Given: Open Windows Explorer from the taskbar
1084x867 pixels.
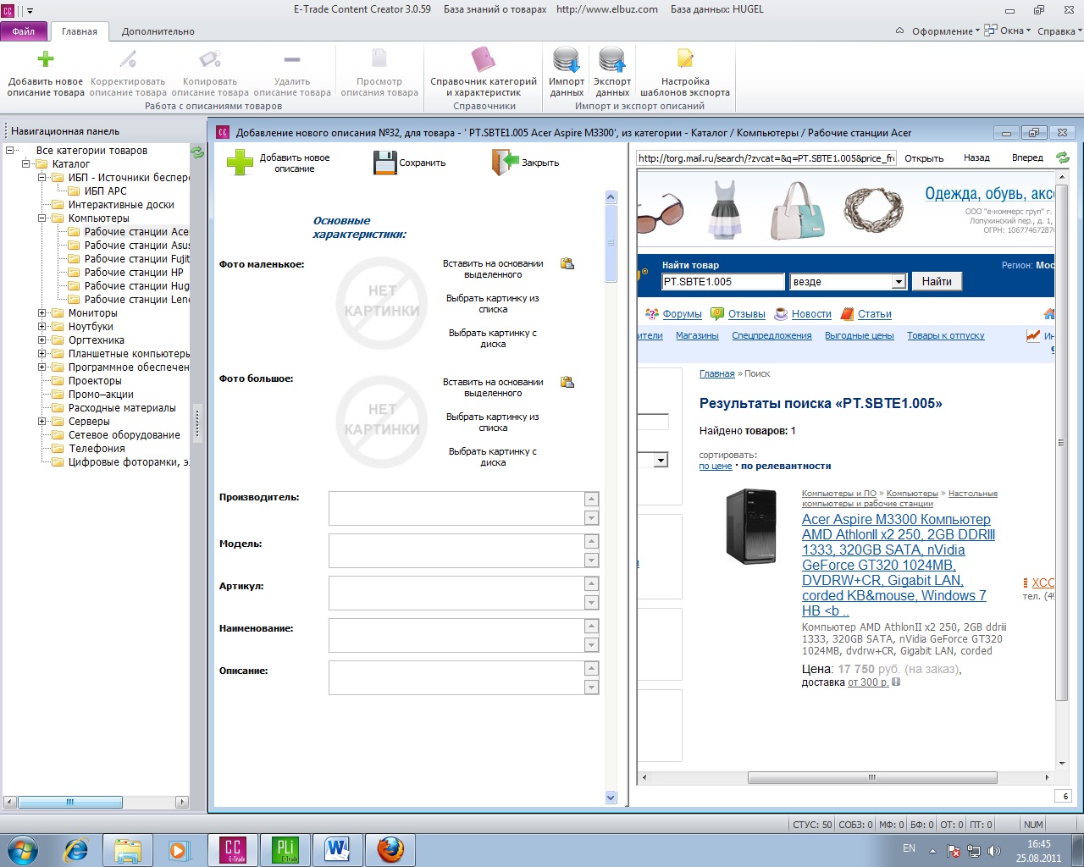Looking at the screenshot, I should pos(128,849).
